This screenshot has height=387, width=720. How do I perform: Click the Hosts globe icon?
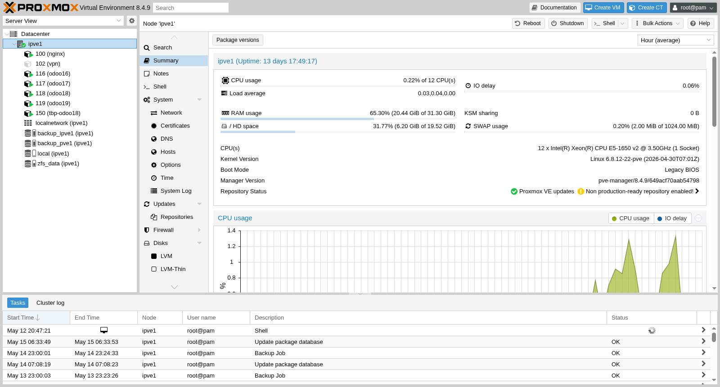click(x=154, y=152)
